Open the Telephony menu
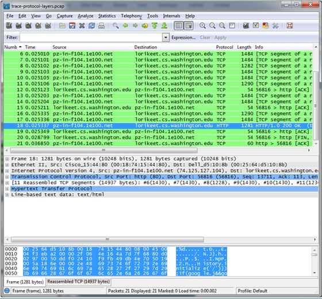 [132, 16]
